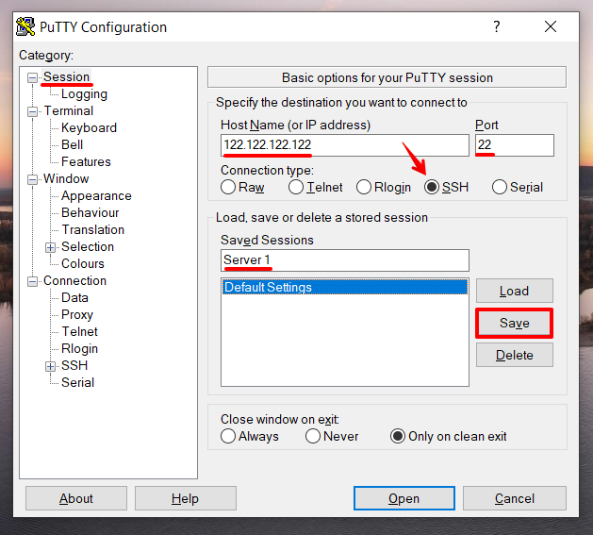Image resolution: width=593 pixels, height=535 pixels.
Task: Close the PuTTY Configuration window
Action: pyautogui.click(x=551, y=26)
